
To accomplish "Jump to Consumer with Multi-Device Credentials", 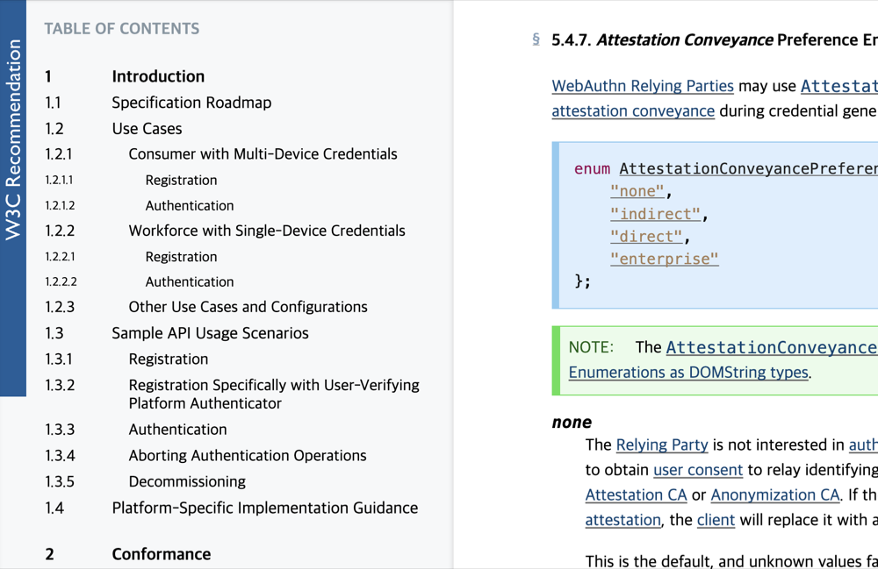I will (263, 153).
